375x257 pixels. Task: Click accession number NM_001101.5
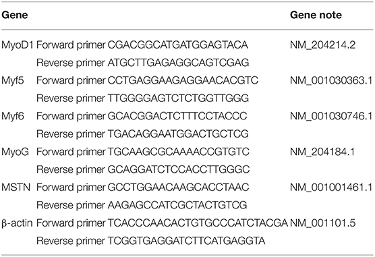pyautogui.click(x=322, y=223)
